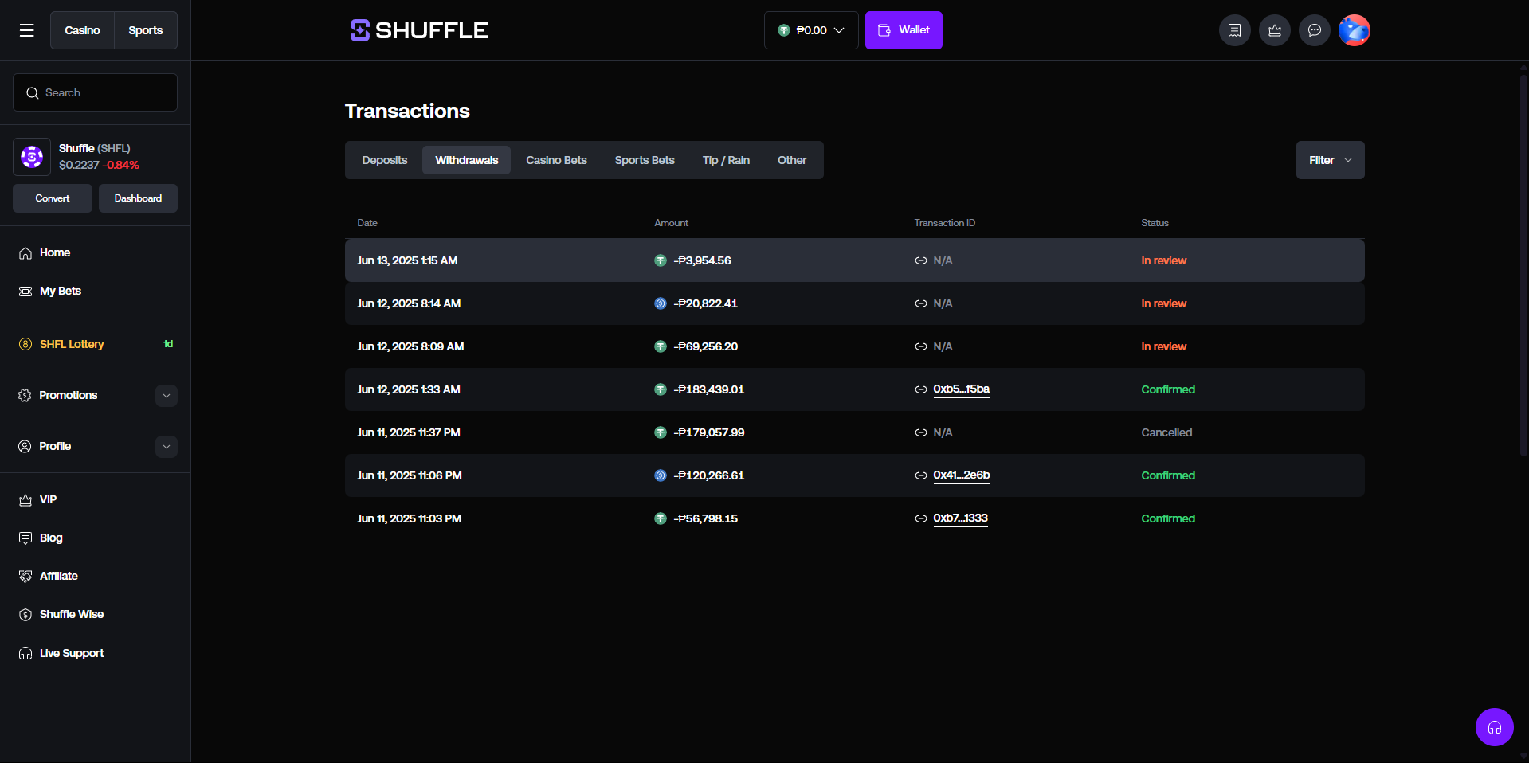Click the -₱69,256.20 amount
1529x763 pixels.
(x=706, y=346)
